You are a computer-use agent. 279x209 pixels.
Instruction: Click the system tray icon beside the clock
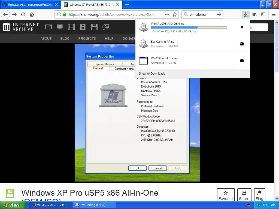259,205
